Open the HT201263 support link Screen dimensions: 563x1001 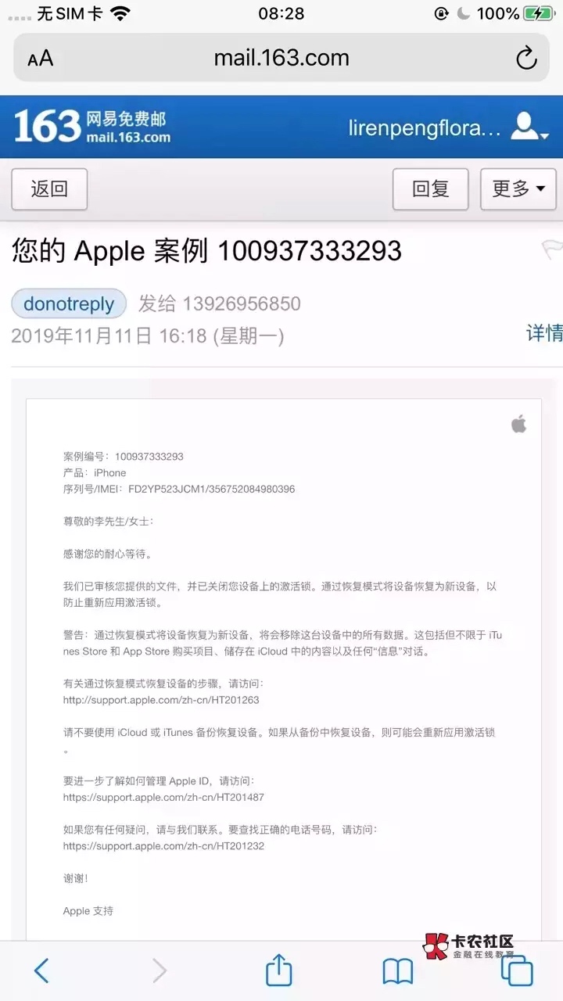click(x=161, y=700)
